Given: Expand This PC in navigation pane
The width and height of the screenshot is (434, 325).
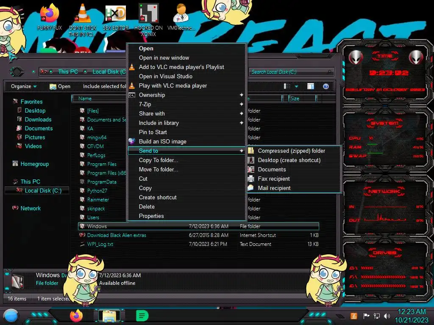Looking at the screenshot, I should click(30, 182).
